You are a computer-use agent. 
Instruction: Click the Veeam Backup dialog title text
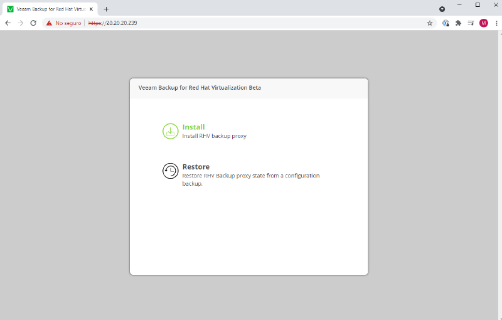pyautogui.click(x=200, y=88)
